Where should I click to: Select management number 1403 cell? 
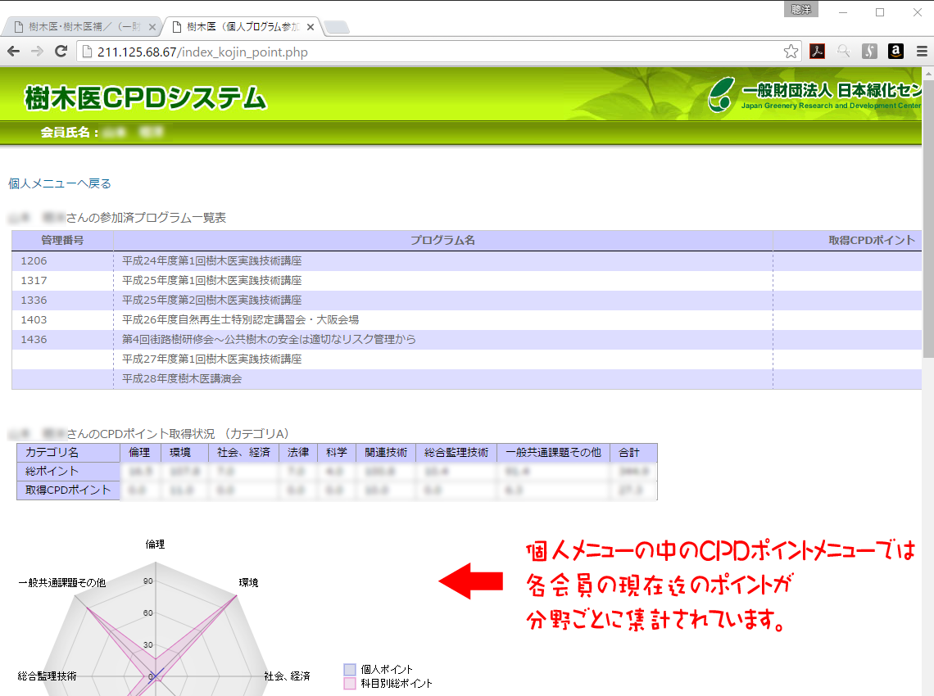coord(62,319)
